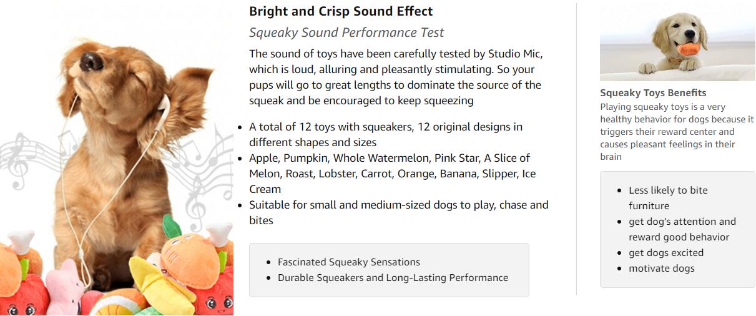
Task: Click the Bright and Crisp Sound Effect heading
Action: [x=341, y=11]
